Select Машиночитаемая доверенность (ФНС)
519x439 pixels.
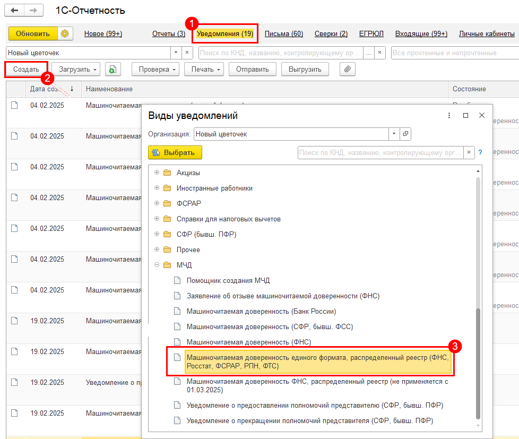pos(249,342)
